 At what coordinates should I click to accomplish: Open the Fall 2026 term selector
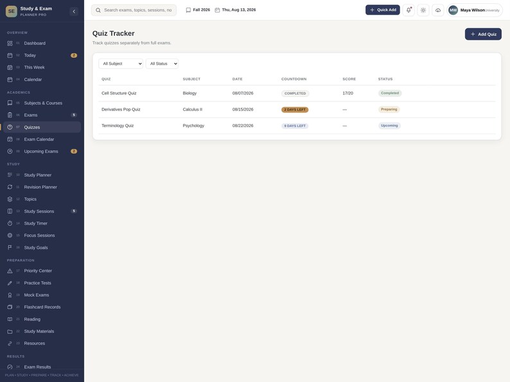(198, 10)
